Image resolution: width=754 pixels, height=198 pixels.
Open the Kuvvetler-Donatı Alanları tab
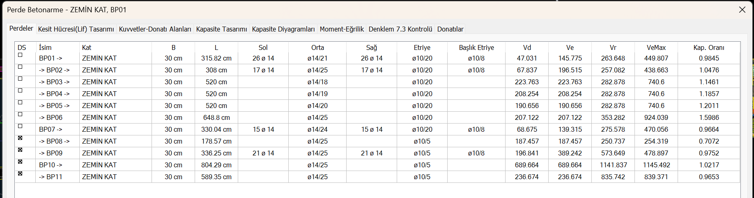point(155,29)
